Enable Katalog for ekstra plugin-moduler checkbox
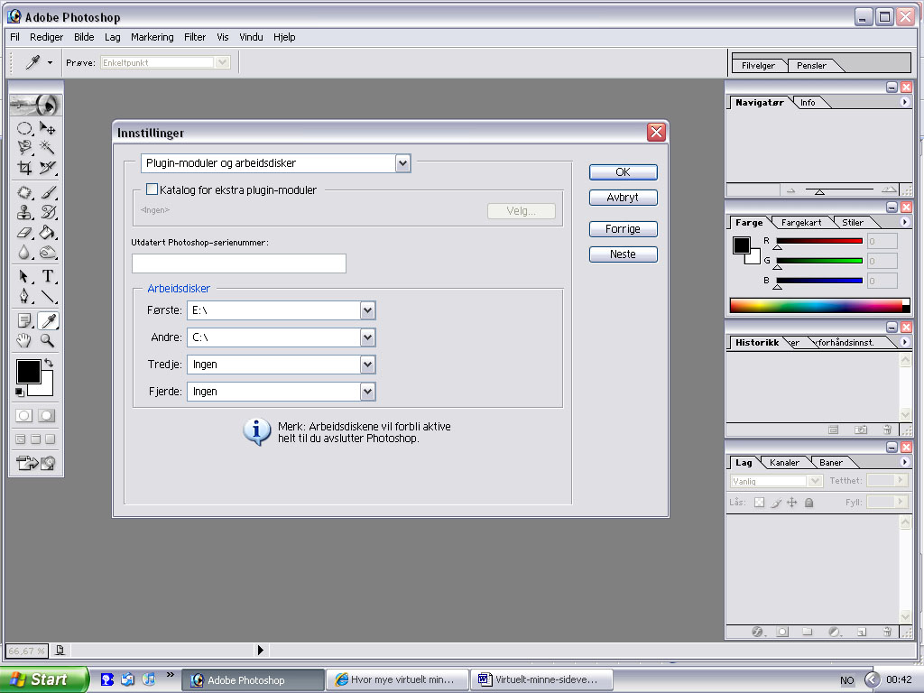Screen dimensions: 924x693 pyautogui.click(x=152, y=189)
